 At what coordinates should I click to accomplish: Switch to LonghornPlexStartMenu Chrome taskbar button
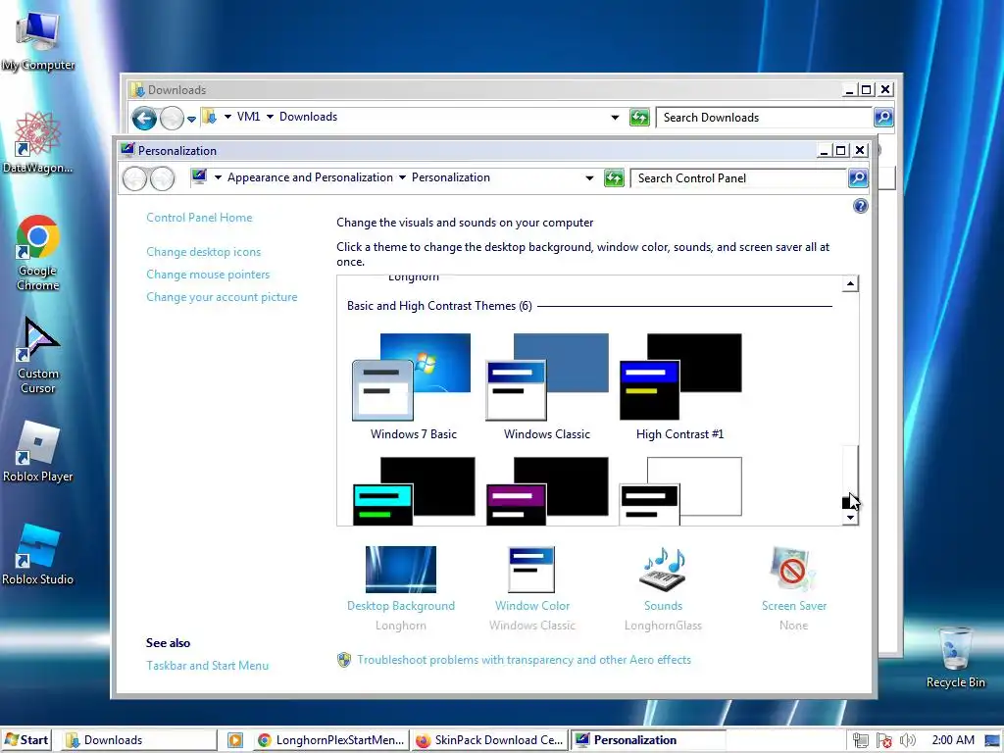[331, 740]
